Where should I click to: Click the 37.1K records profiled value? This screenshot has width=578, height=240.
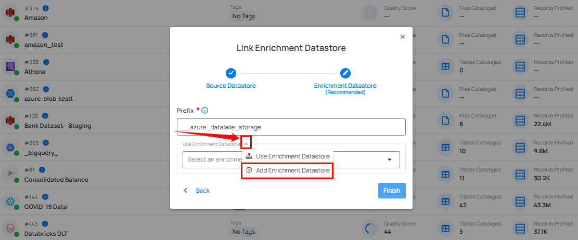[x=541, y=232]
